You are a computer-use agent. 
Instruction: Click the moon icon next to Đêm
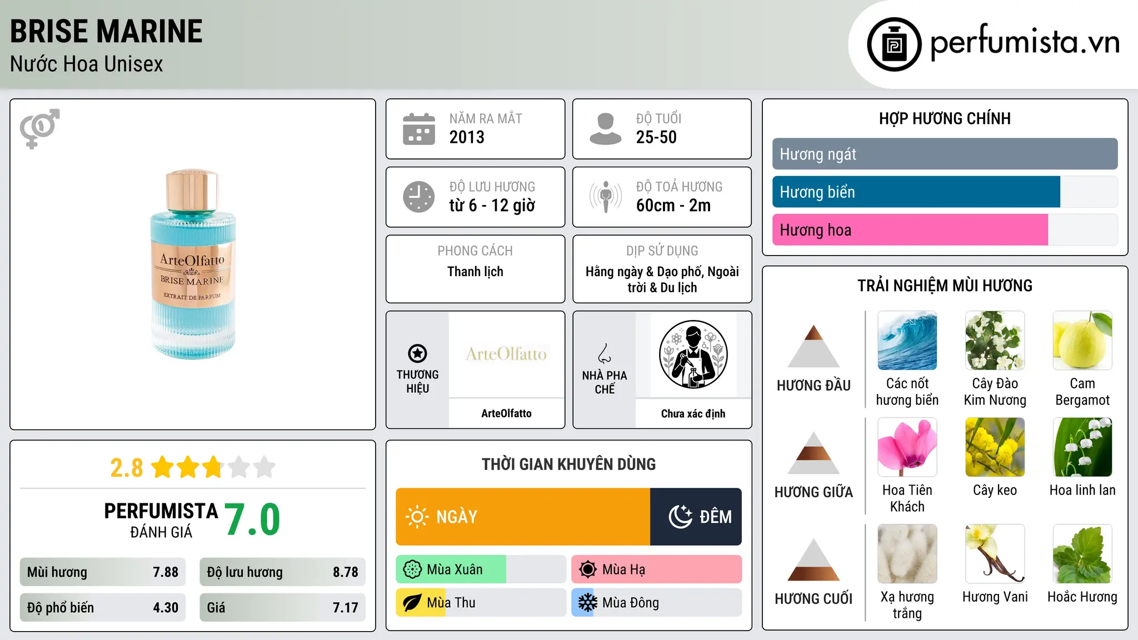680,517
